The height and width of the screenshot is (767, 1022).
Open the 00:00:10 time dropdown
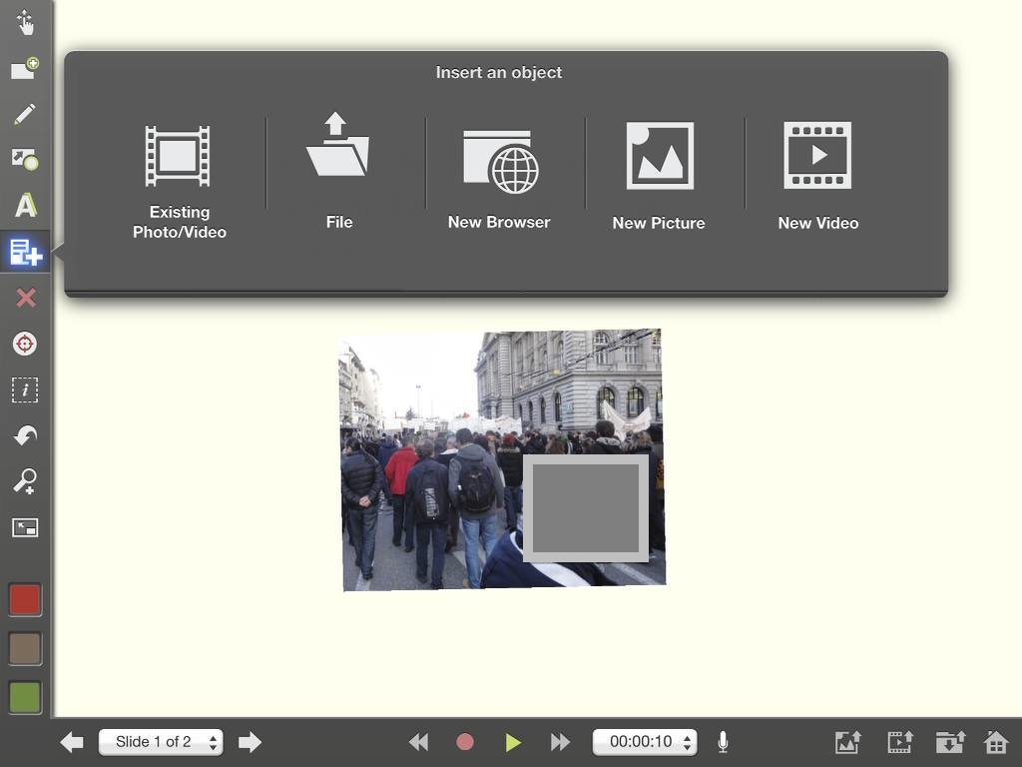(645, 742)
